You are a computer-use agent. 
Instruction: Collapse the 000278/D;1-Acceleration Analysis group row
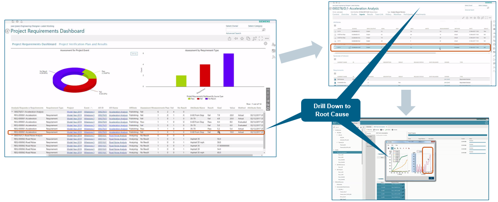13,112
